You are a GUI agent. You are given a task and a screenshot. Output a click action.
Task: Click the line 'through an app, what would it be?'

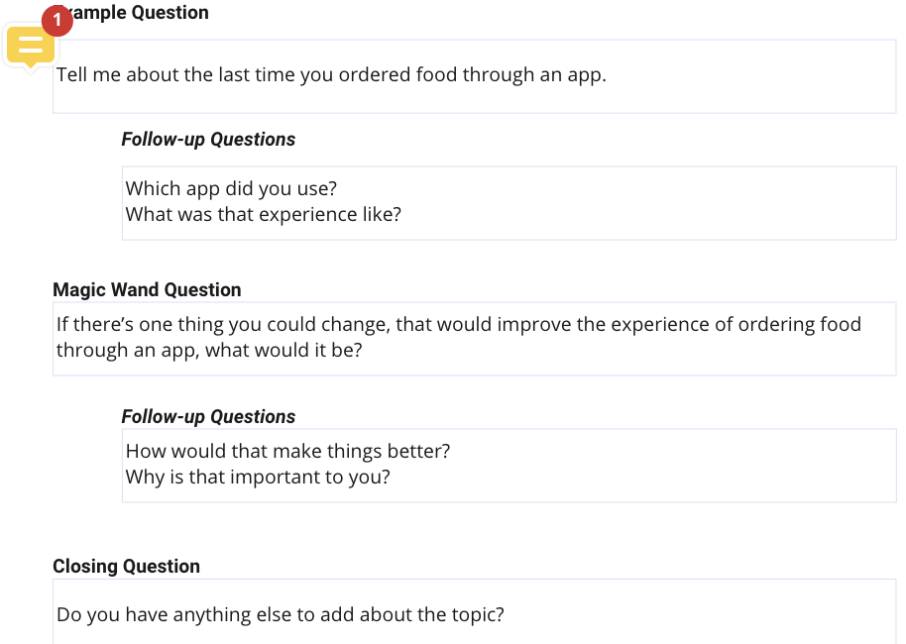click(209, 350)
